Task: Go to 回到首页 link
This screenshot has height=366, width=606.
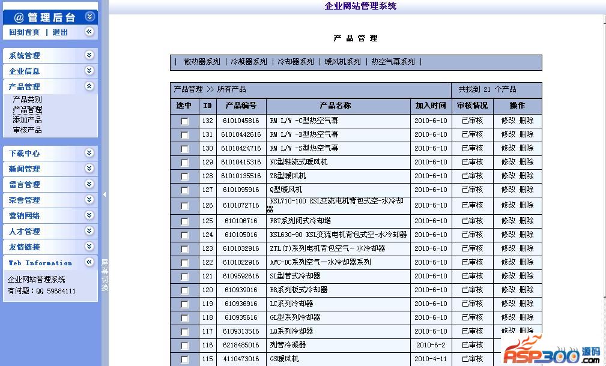Action: [x=25, y=32]
